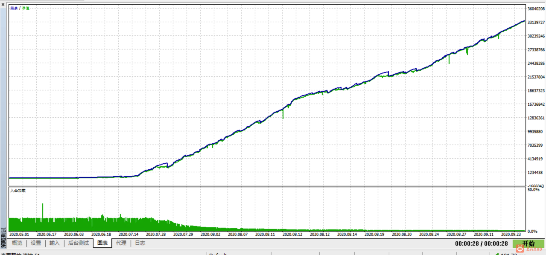Click the -1666043 axis value
546x255 pixels.
coord(535,186)
